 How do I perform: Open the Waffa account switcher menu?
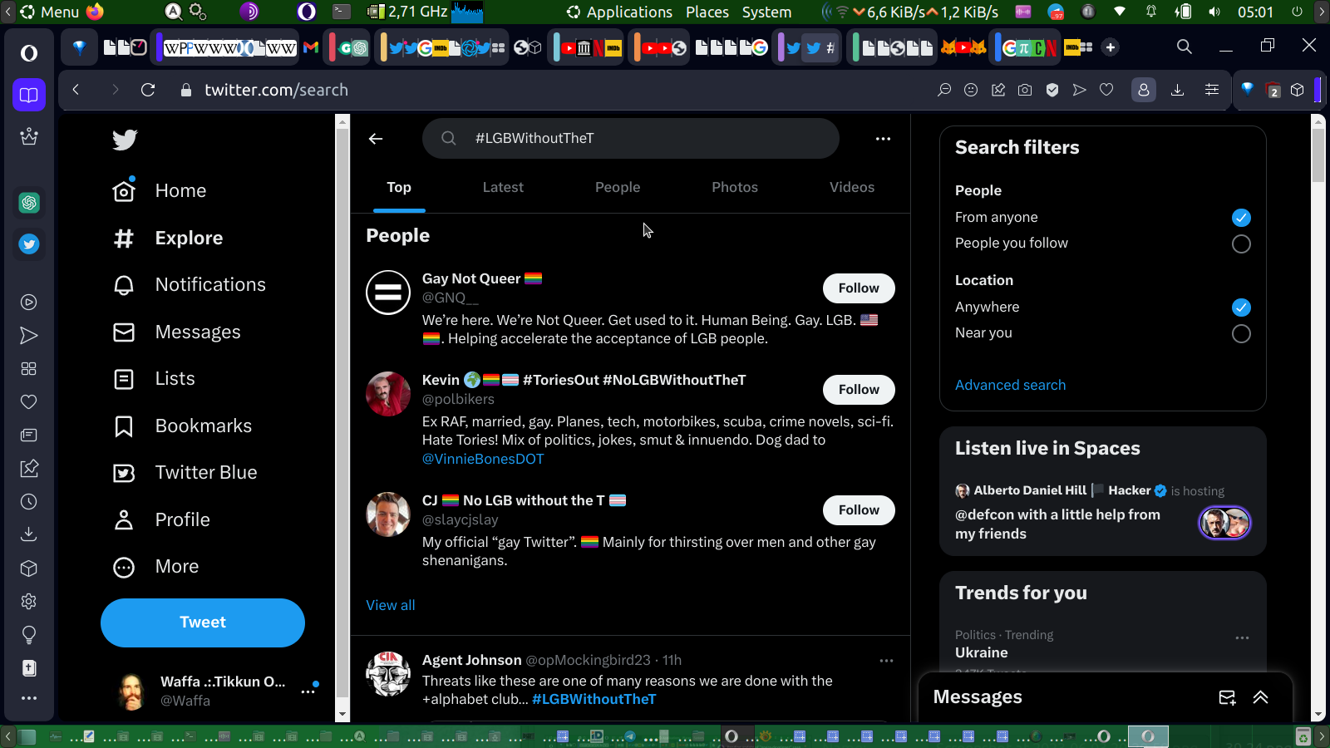point(308,691)
